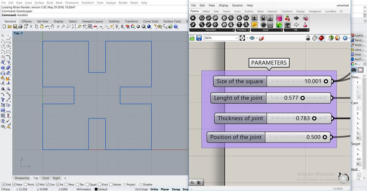This screenshot has height=191, width=367.
Task: Toggle Ortho in the status bar
Action: click(x=154, y=189)
